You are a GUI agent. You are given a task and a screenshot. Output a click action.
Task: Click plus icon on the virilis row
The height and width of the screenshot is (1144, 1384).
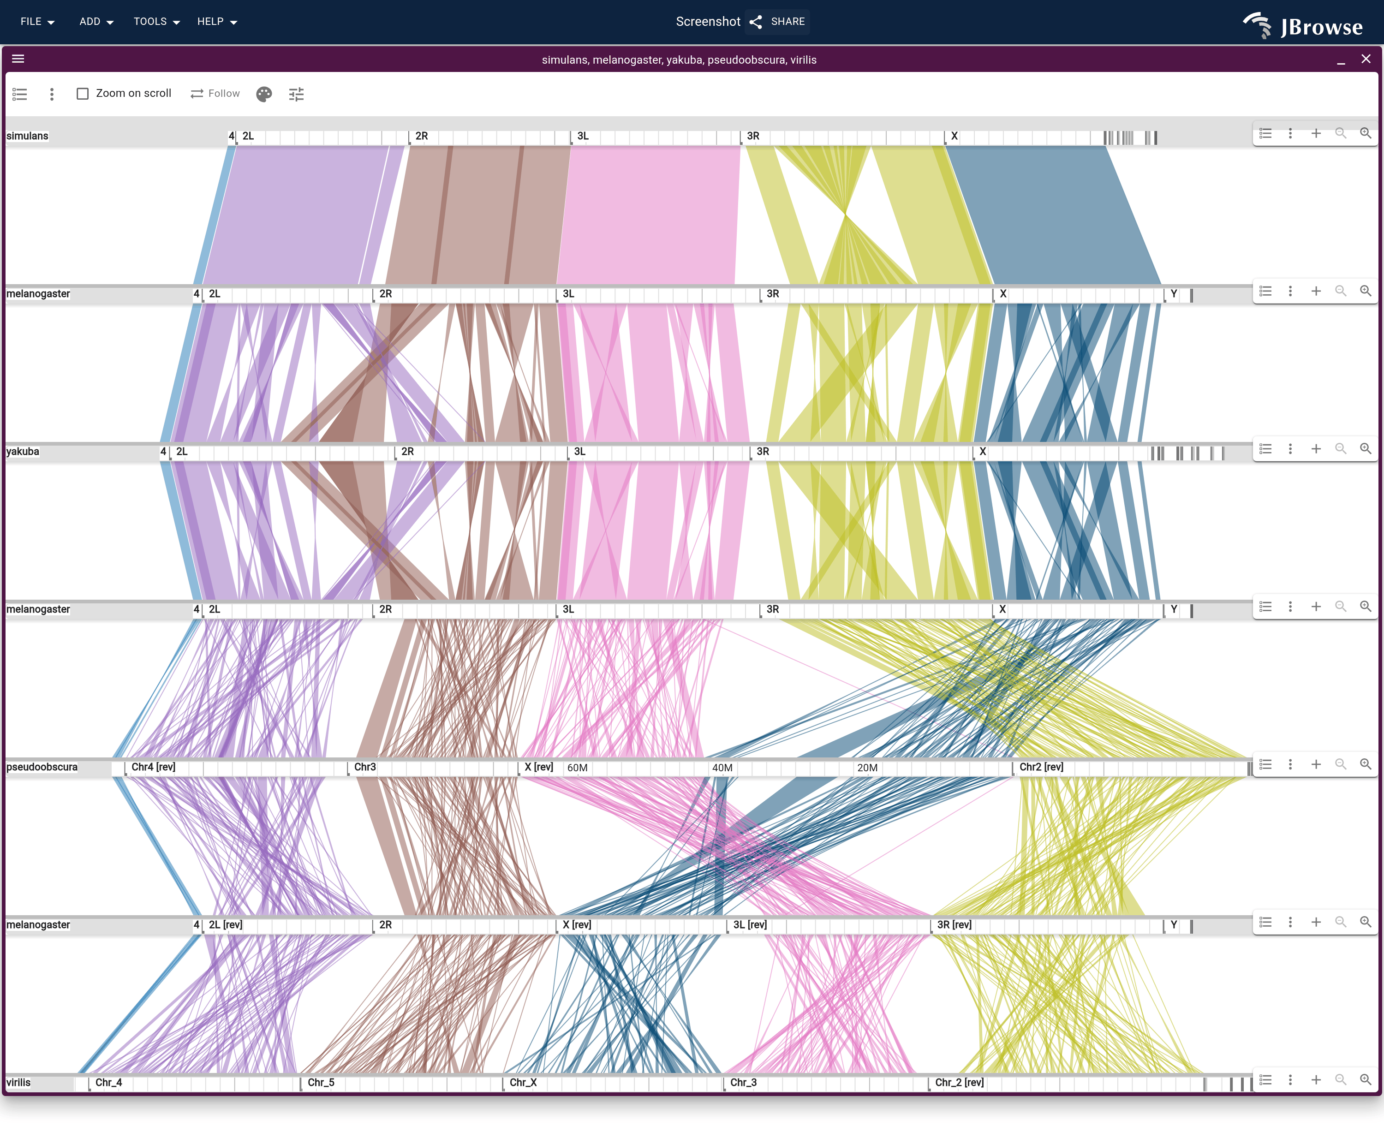tap(1315, 1080)
